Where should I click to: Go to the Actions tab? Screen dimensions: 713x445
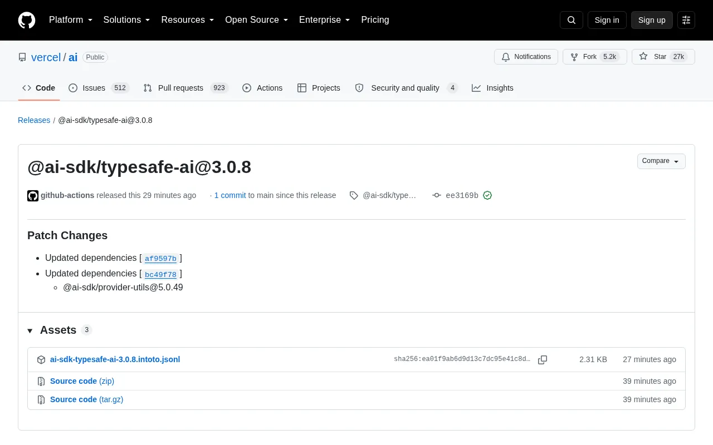coord(262,88)
